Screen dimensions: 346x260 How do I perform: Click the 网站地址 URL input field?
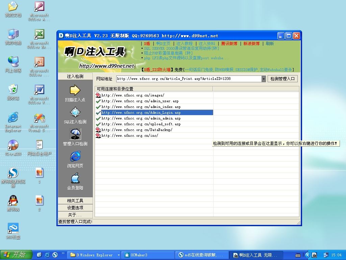(x=189, y=79)
